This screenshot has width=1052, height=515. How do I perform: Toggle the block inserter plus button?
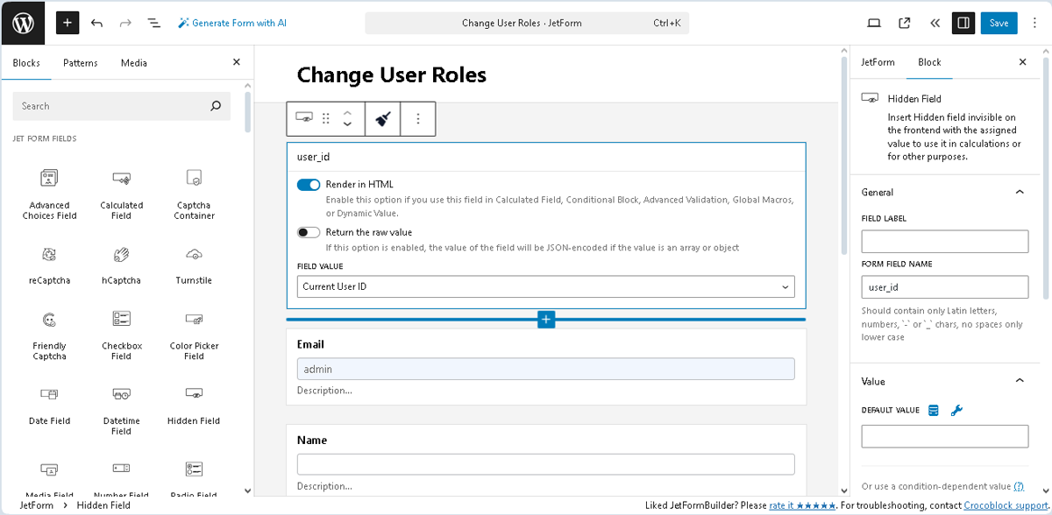(68, 23)
